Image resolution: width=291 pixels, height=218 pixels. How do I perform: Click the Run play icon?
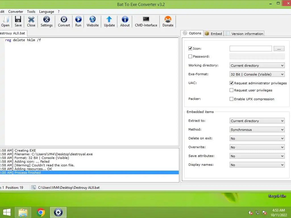pyautogui.click(x=78, y=20)
